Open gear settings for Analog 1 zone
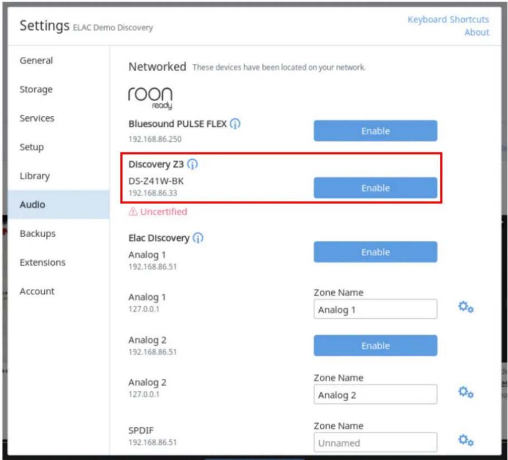This screenshot has height=460, width=508. [465, 307]
